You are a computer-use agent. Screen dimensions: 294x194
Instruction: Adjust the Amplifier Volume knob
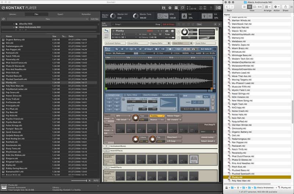(x=135, y=139)
